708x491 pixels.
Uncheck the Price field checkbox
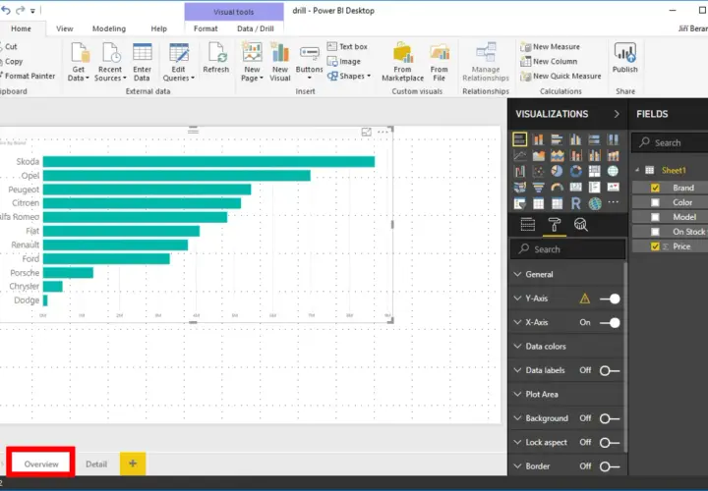click(655, 246)
